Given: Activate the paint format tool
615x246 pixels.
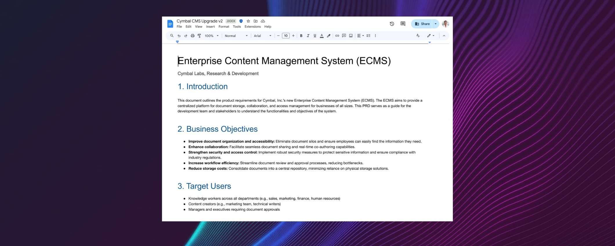Looking at the screenshot, I should pos(199,36).
